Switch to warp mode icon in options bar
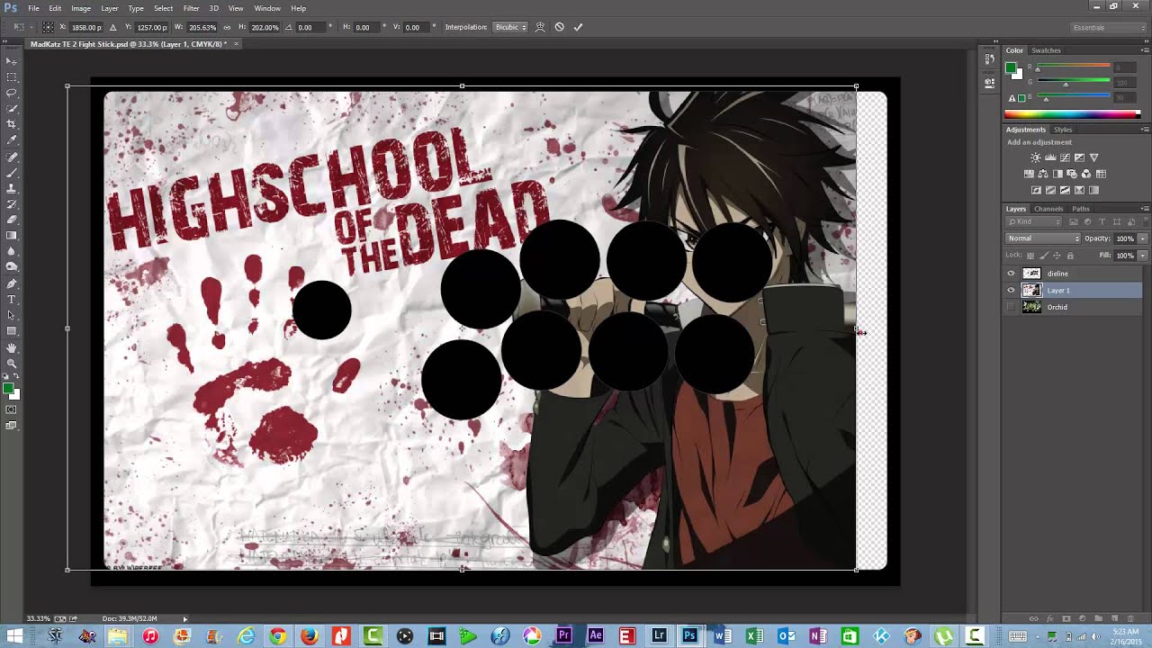This screenshot has height=648, width=1152. coord(540,27)
